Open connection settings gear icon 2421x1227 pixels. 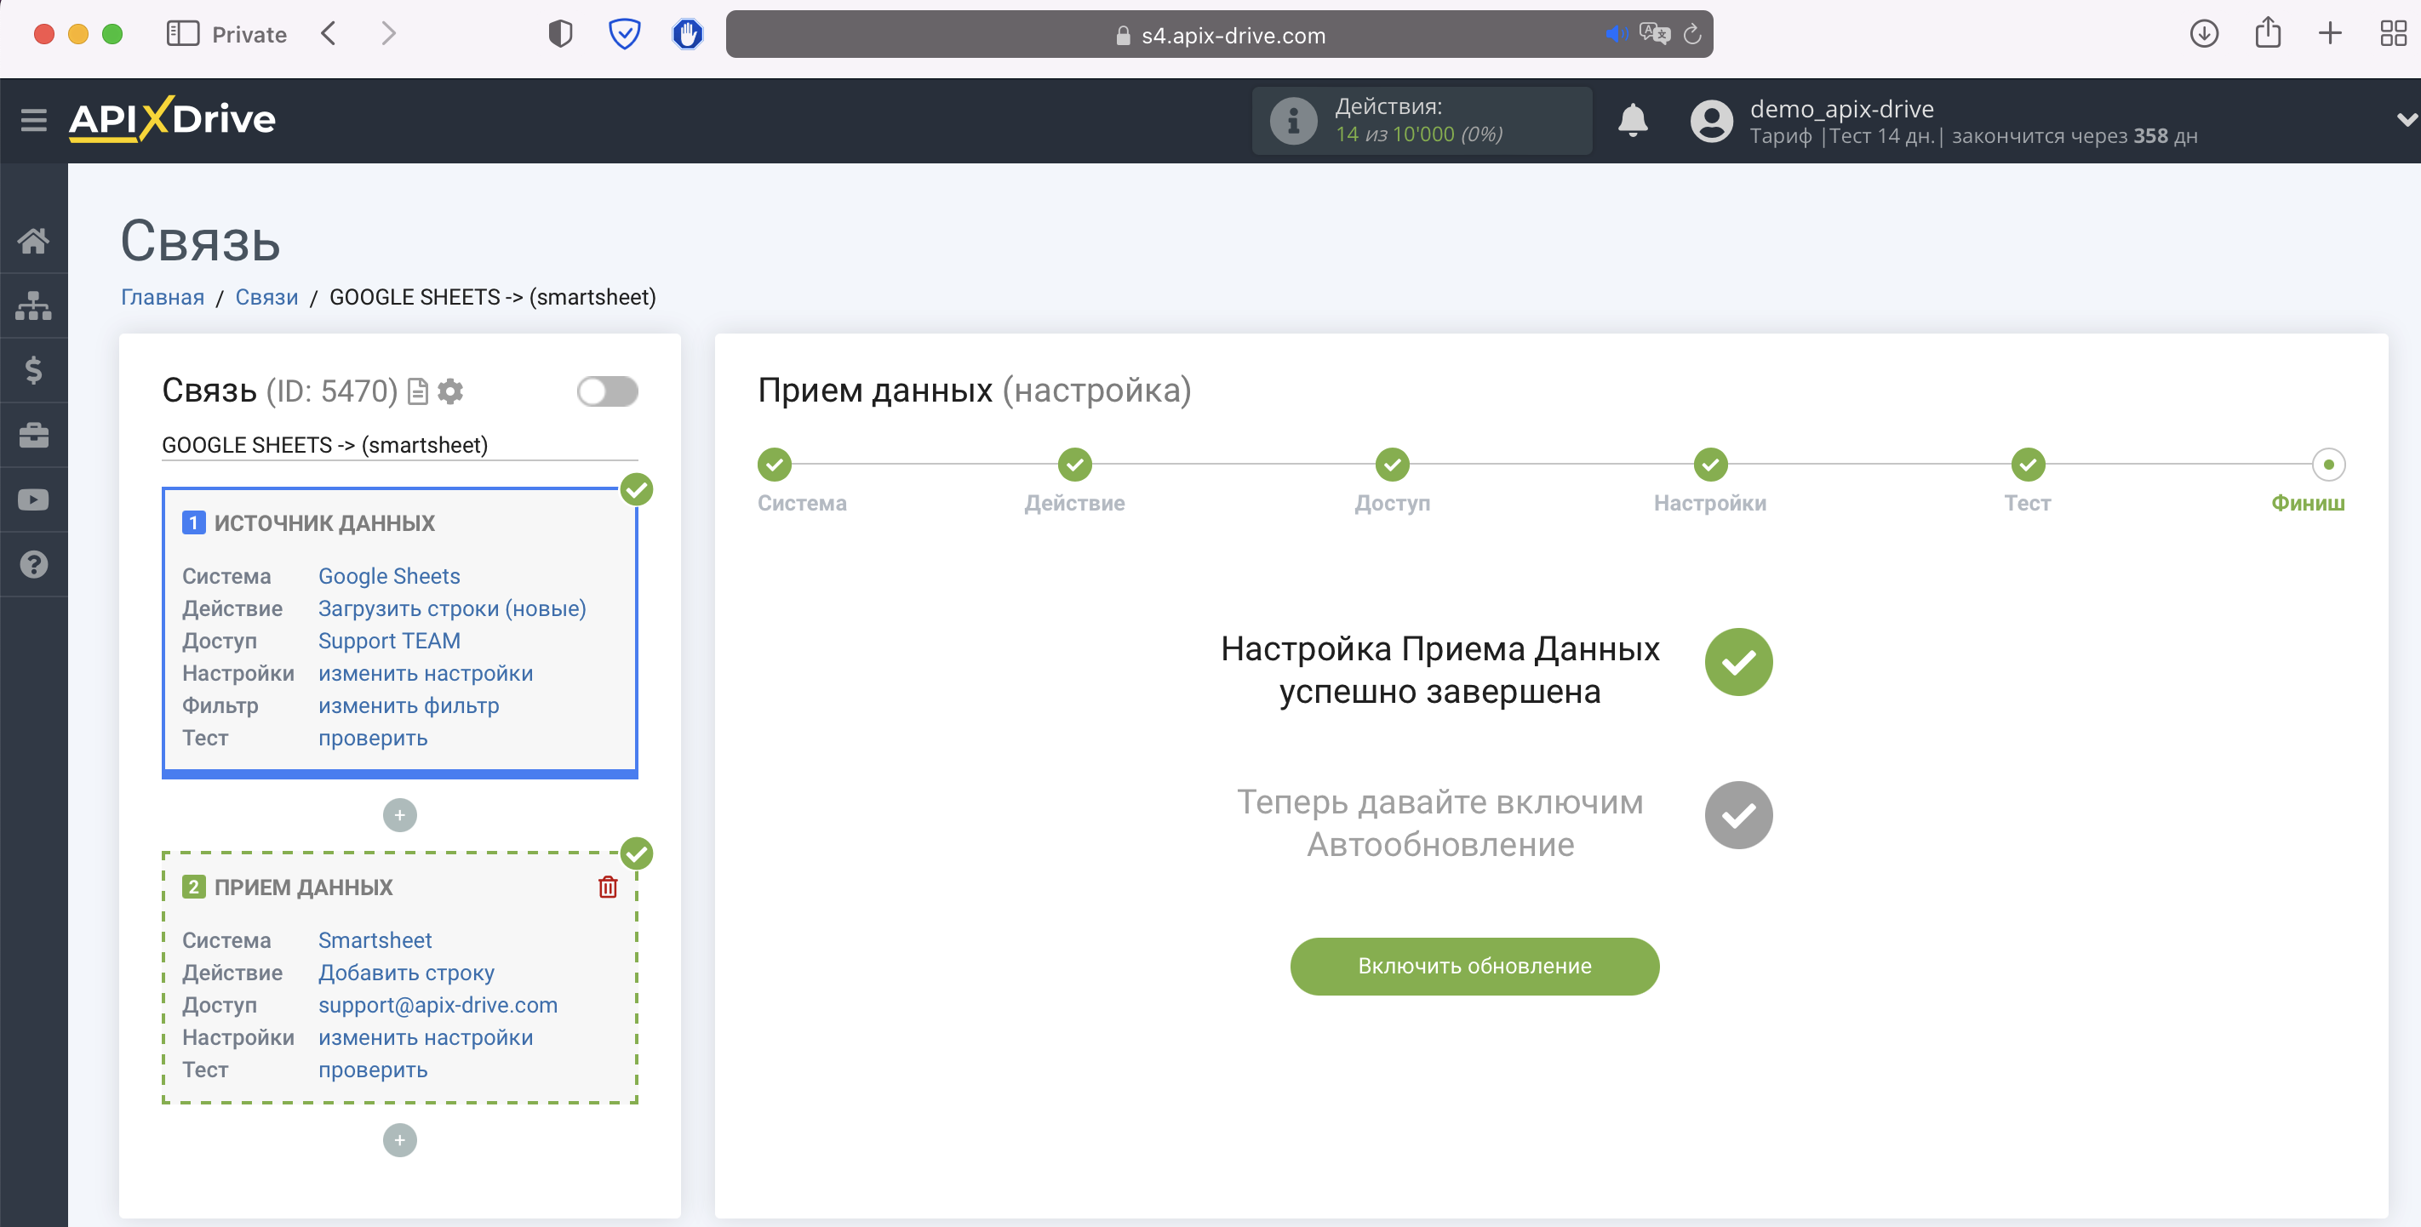pos(451,391)
